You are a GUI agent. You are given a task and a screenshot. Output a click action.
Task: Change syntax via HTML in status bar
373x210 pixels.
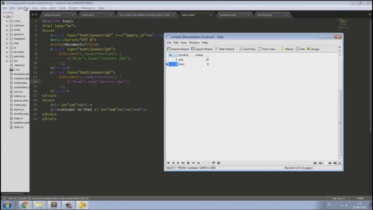pyautogui.click(x=360, y=198)
